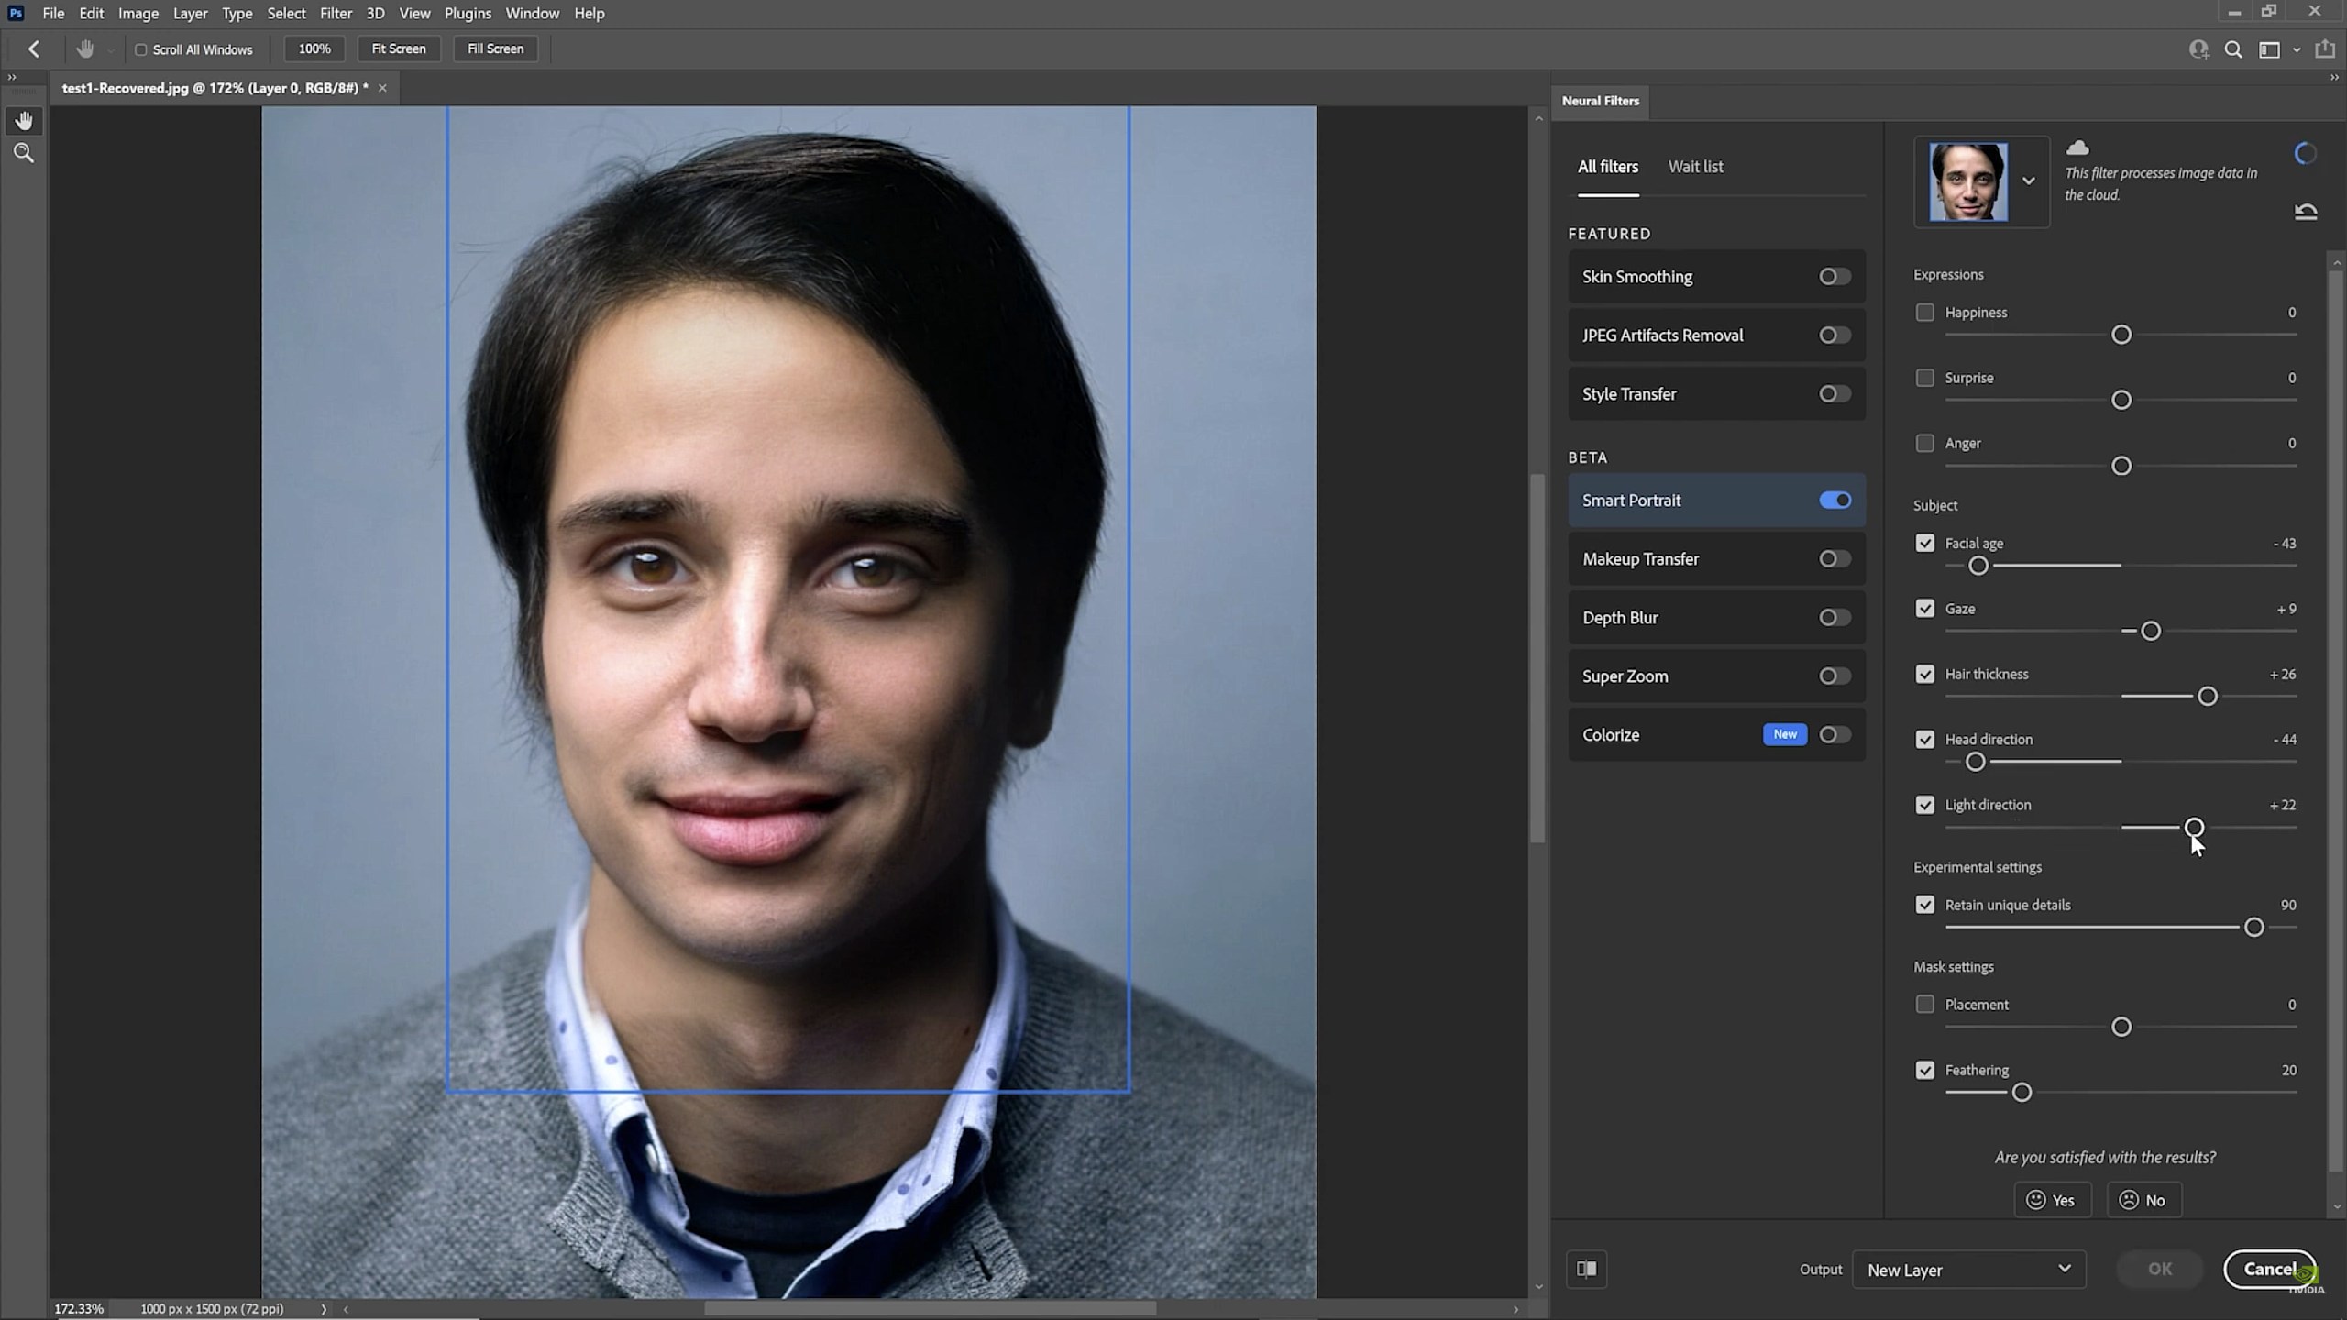
Task: Enable the Happiness checkbox
Action: (x=1925, y=313)
